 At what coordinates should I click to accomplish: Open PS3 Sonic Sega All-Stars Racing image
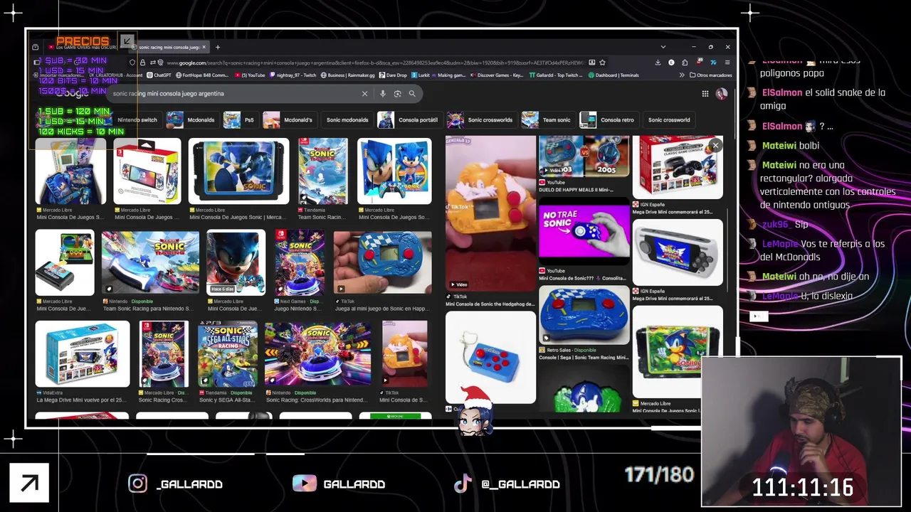pos(228,354)
